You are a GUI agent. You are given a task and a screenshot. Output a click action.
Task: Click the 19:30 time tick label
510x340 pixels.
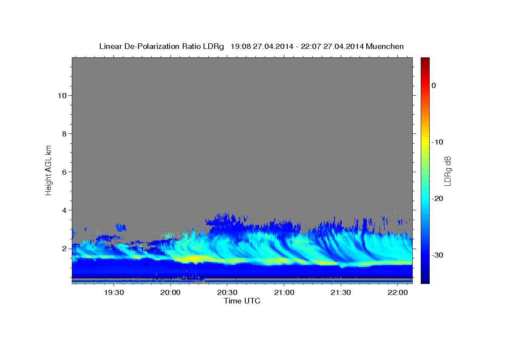click(x=114, y=292)
